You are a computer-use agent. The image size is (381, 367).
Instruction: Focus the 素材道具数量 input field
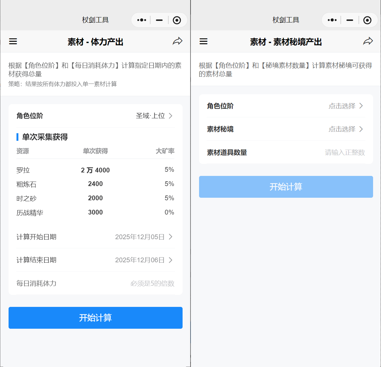click(x=344, y=152)
